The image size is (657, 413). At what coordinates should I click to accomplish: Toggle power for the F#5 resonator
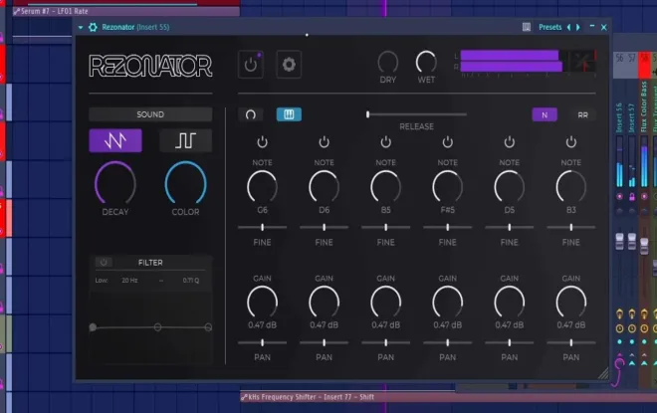point(448,142)
